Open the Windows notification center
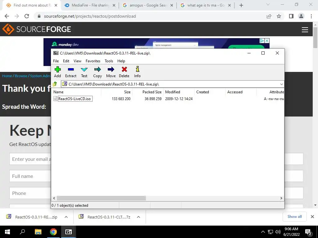 (308, 232)
